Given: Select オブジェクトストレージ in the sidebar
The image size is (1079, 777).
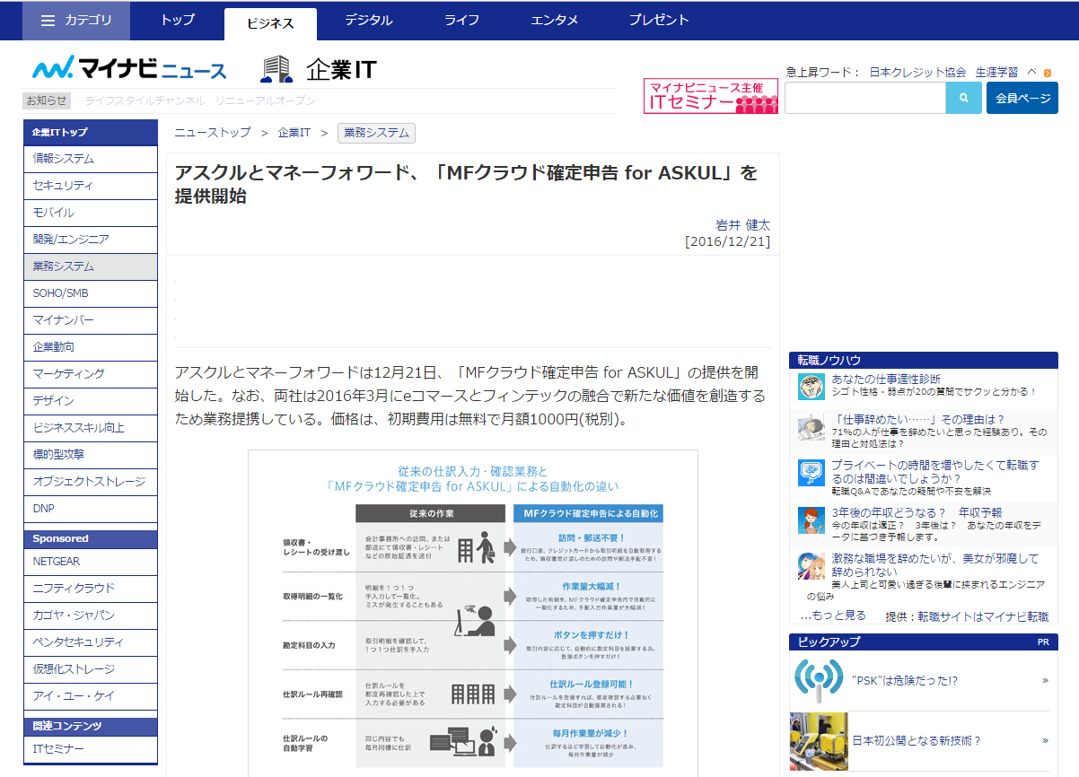Looking at the screenshot, I should coord(90,482).
